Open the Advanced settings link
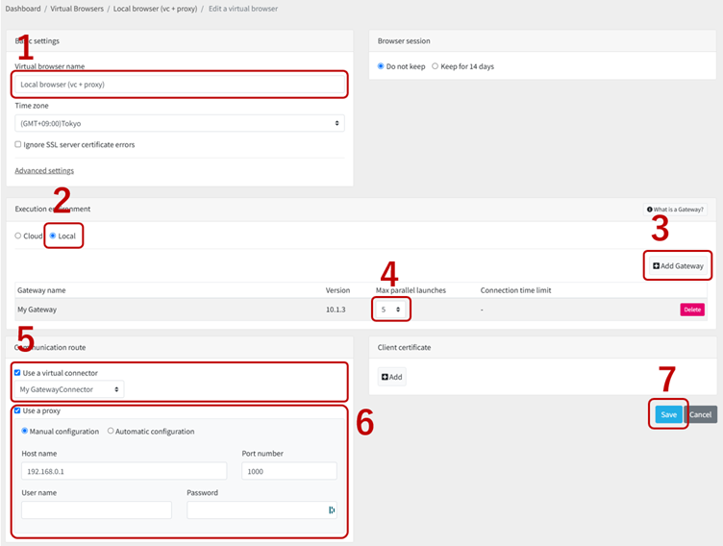Viewport: 723px width, 546px height. pyautogui.click(x=44, y=171)
